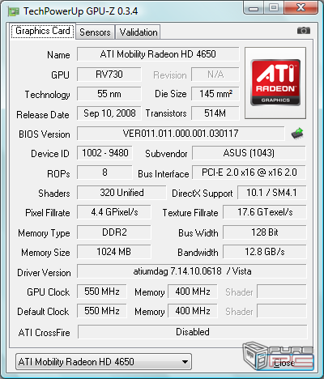Open the Validation tab
This screenshot has width=324, height=379.
pyautogui.click(x=139, y=32)
